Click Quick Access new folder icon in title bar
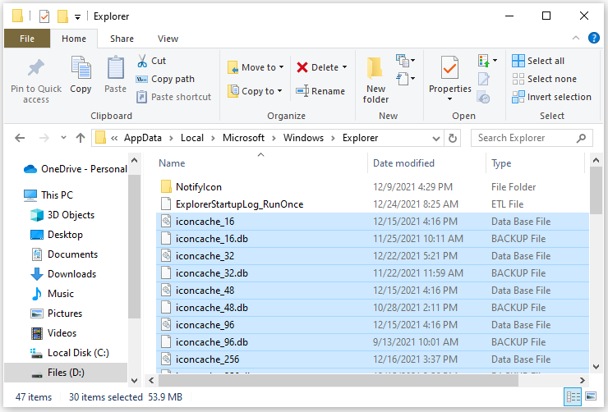This screenshot has height=412, width=608. (62, 16)
